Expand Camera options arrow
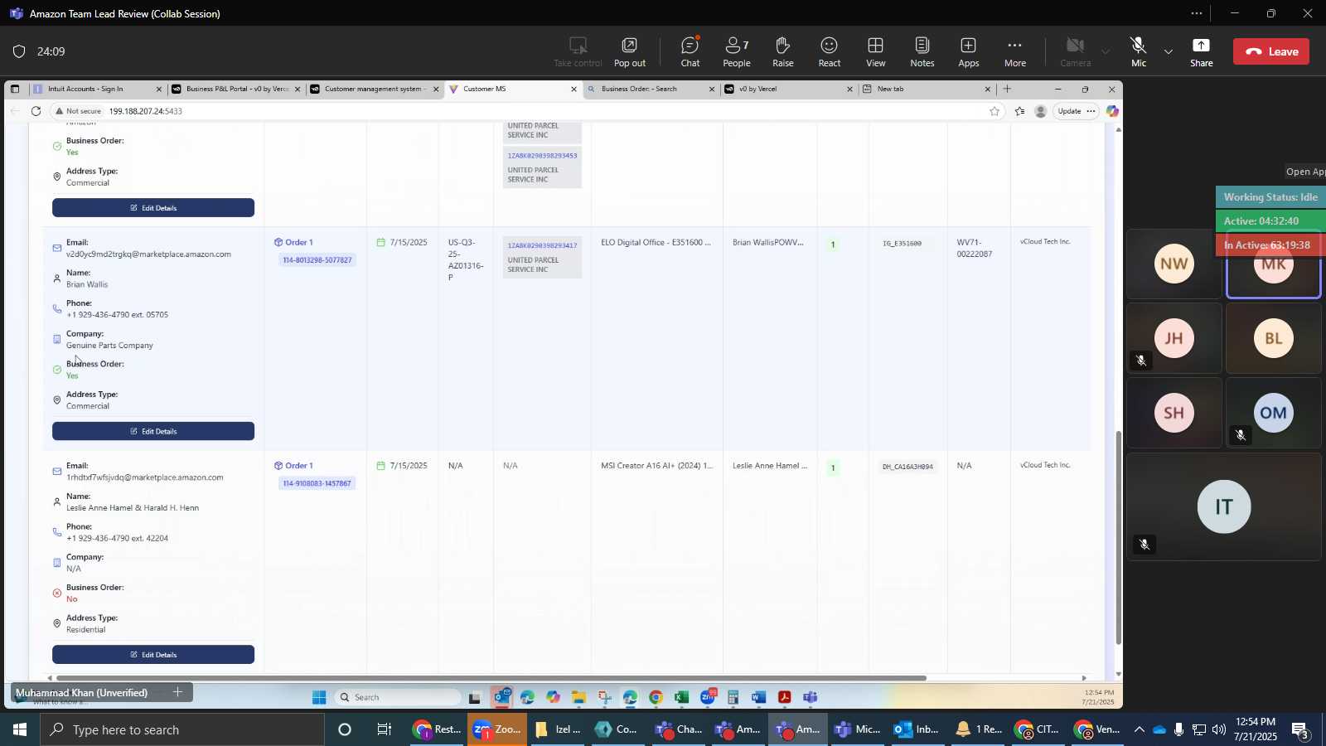Viewport: 1326px width, 746px height. pyautogui.click(x=1105, y=51)
